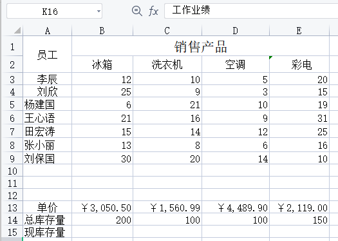Click the cell with name 杨建国
The image size is (338, 241).
pyautogui.click(x=48, y=104)
